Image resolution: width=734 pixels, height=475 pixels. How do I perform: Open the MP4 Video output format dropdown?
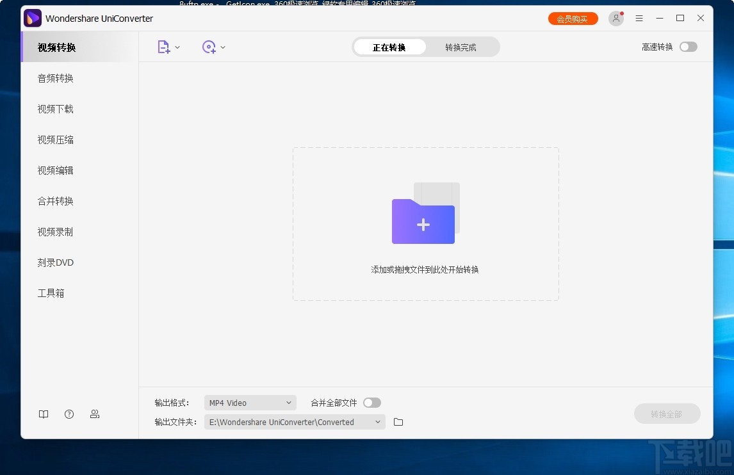pos(250,402)
